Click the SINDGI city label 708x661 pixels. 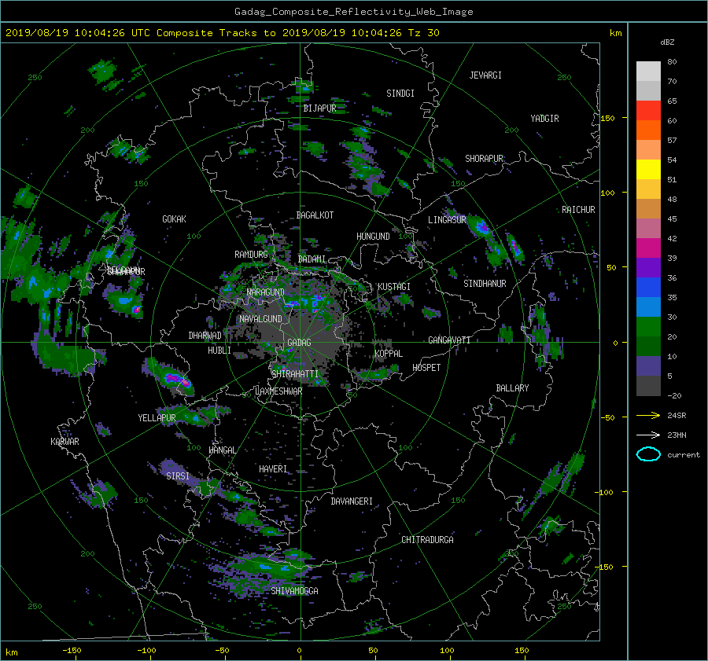[x=400, y=94]
